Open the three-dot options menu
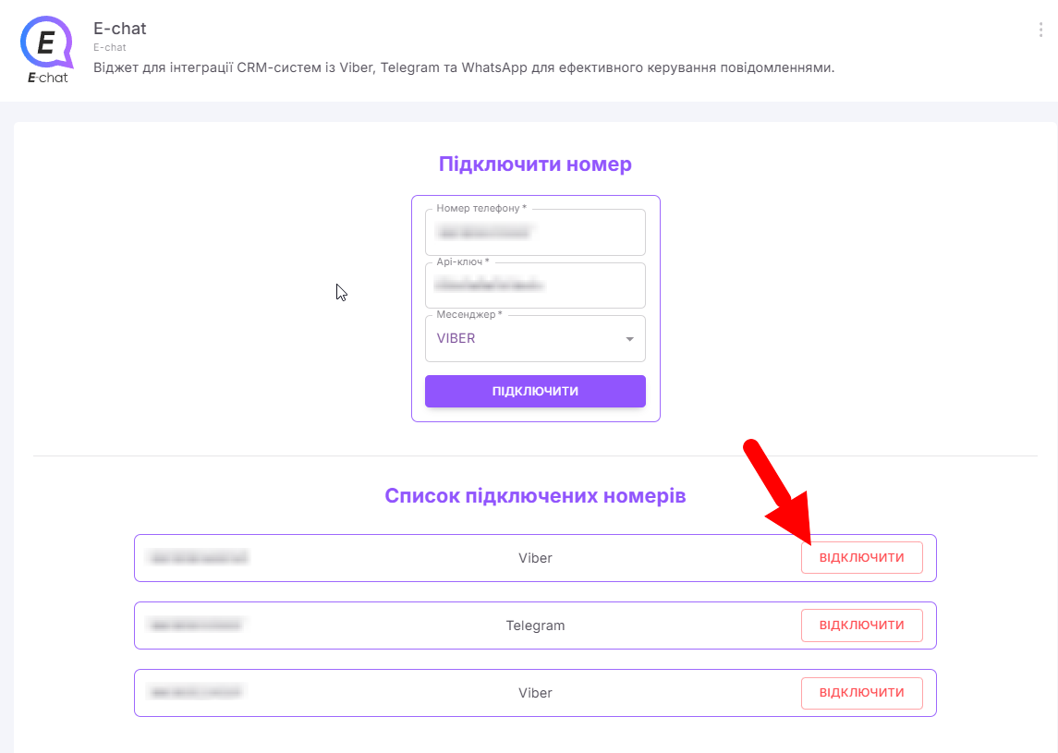This screenshot has width=1058, height=753. point(1040,30)
